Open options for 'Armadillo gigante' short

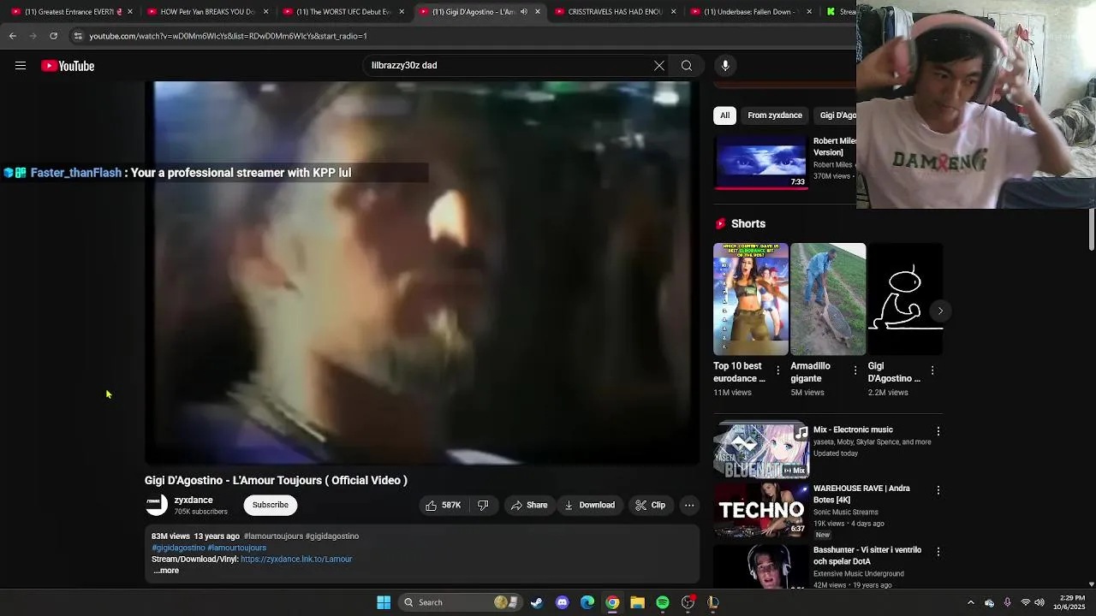pyautogui.click(x=855, y=370)
